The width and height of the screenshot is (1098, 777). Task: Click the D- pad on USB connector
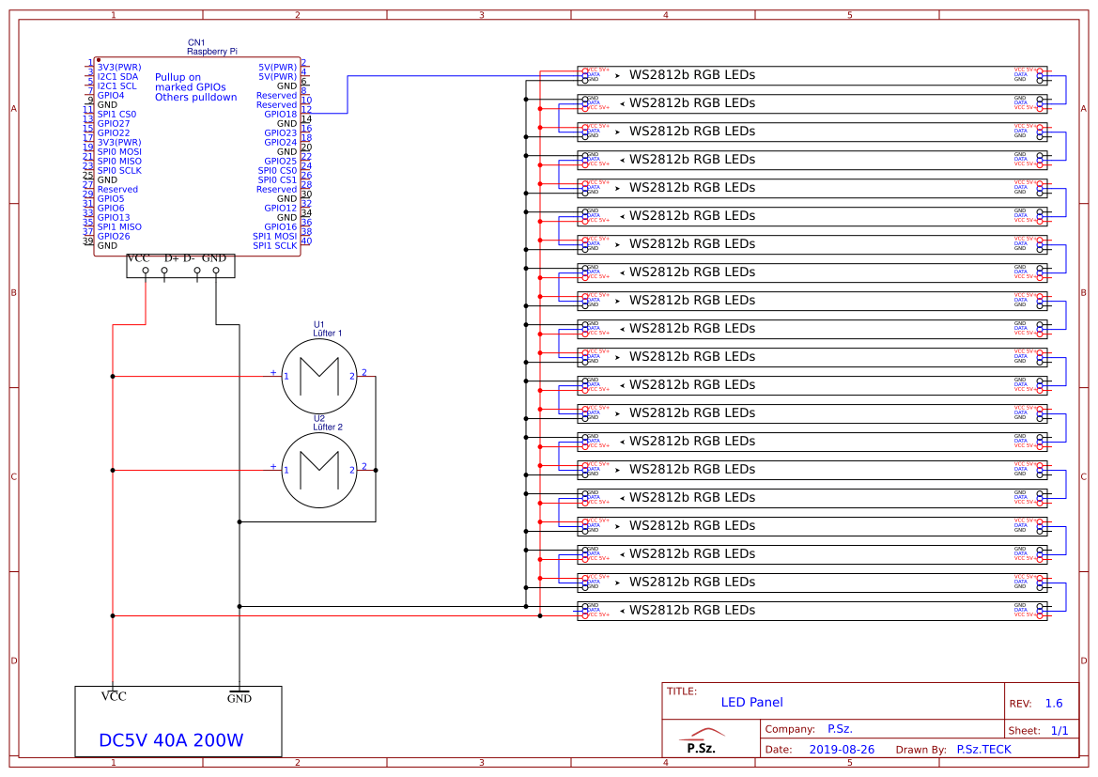pos(196,271)
